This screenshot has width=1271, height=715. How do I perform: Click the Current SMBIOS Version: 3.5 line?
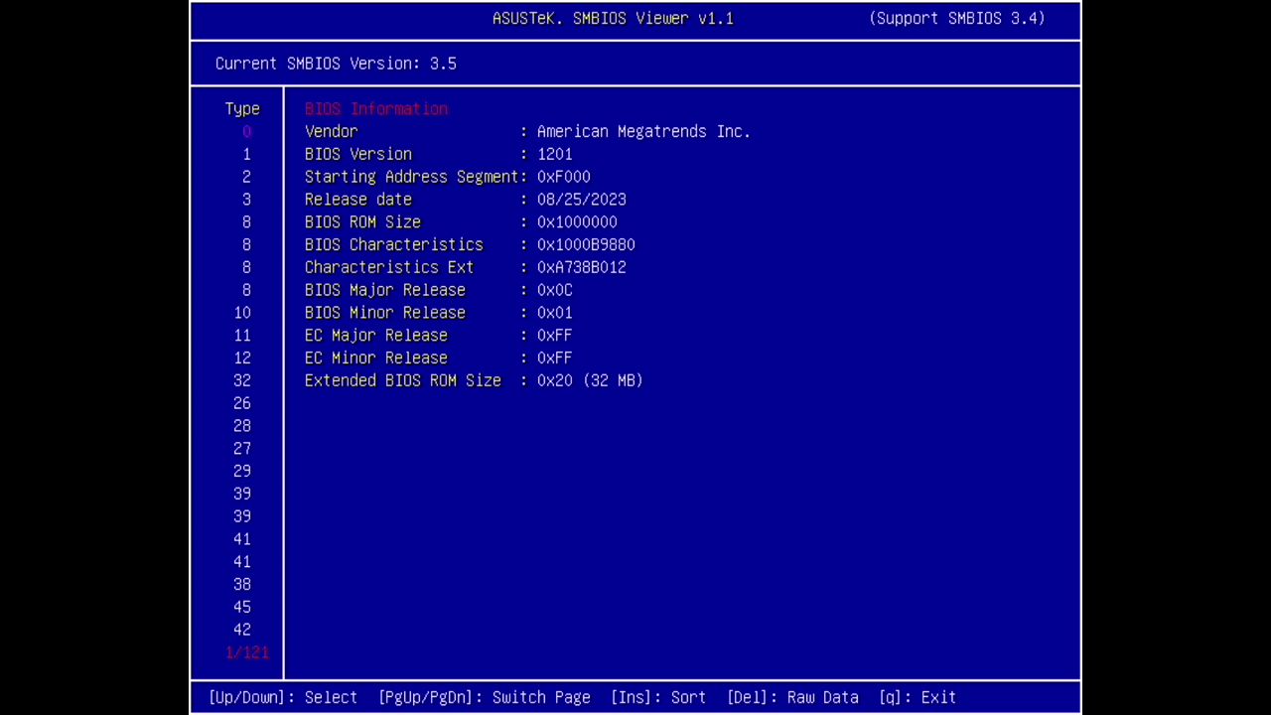(x=336, y=64)
